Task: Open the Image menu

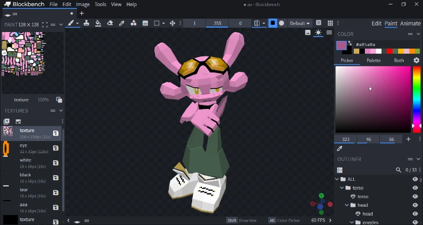Action: (x=83, y=4)
